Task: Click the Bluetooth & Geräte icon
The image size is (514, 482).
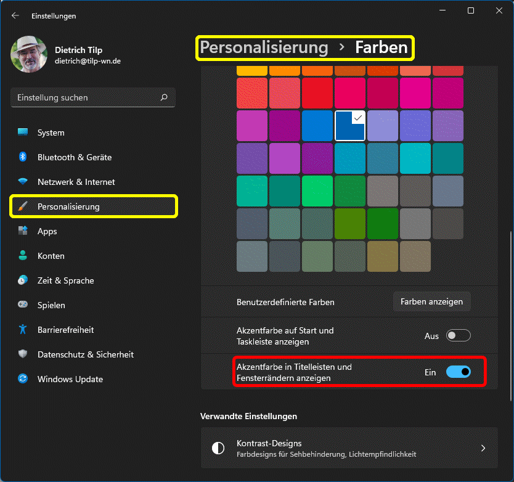Action: (23, 157)
